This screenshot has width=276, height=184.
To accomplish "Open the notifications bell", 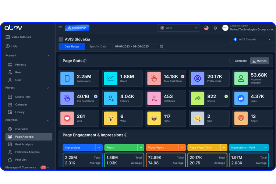I will coord(215,28).
